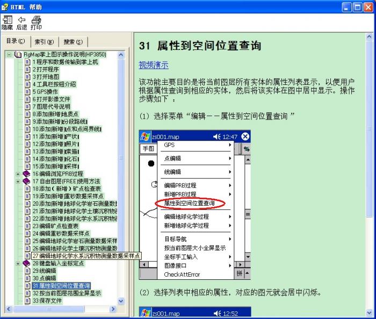The width and height of the screenshot is (376, 319).
Task: Click the 隐藏 (Hide) toolbar icon
Action: 7,19
